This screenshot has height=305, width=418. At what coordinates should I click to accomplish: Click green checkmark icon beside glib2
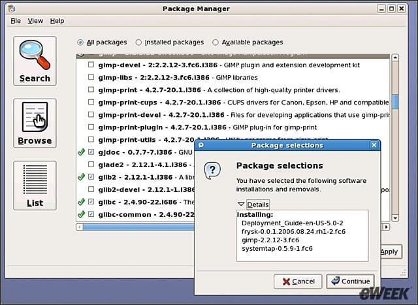pyautogui.click(x=81, y=177)
